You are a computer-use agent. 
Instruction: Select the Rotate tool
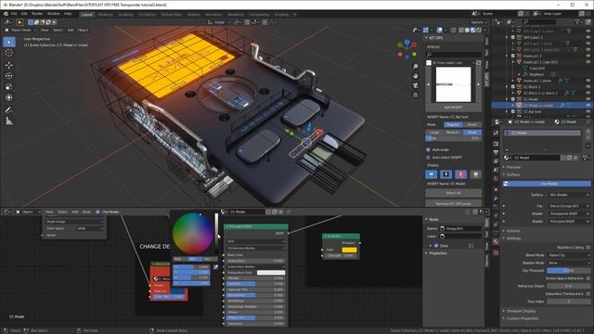[x=9, y=76]
